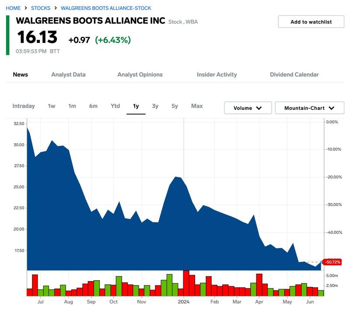Switch to Insider Activity tab

tap(217, 74)
